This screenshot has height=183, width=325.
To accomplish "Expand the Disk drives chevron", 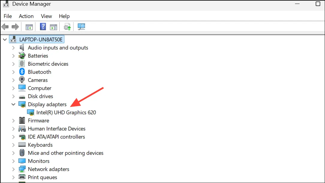I will pyautogui.click(x=13, y=96).
